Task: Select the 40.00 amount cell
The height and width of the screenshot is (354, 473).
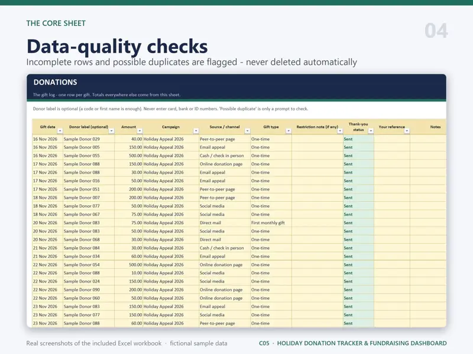Action: click(x=128, y=139)
